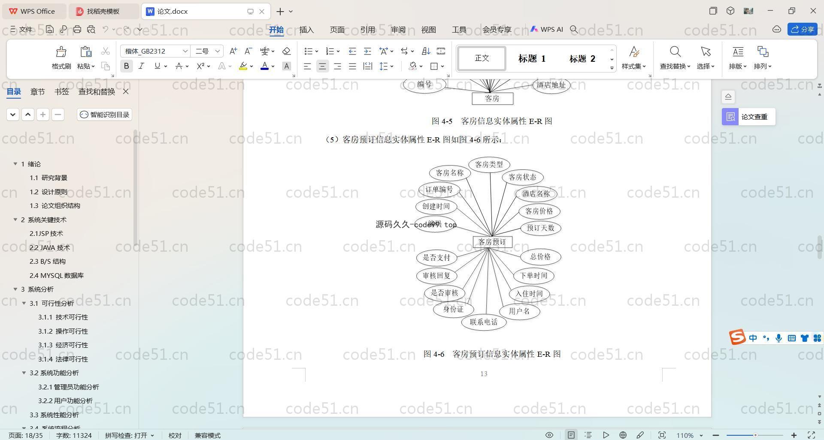Click the 分享 share button
This screenshot has width=824, height=440.
click(x=803, y=29)
